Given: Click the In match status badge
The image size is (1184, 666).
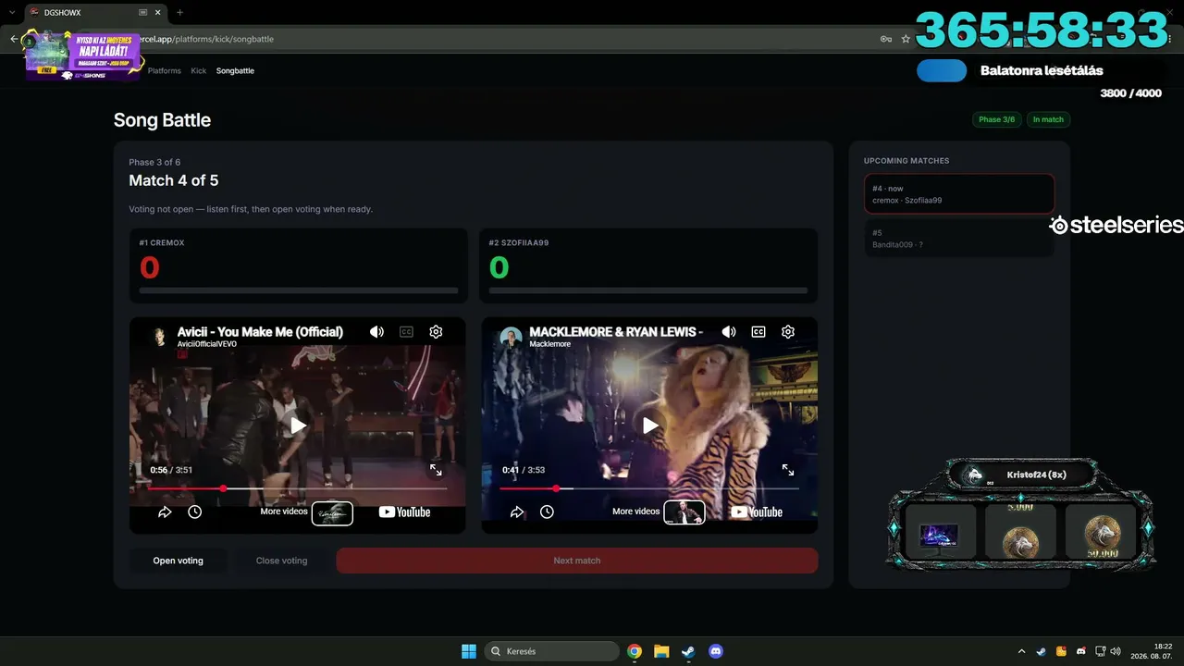Looking at the screenshot, I should [1048, 119].
